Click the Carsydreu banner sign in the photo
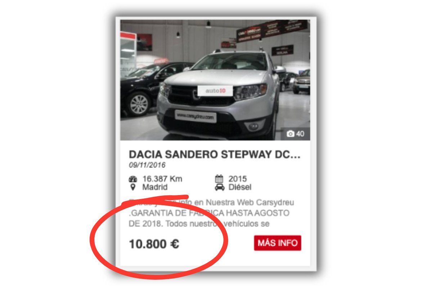 point(272,30)
